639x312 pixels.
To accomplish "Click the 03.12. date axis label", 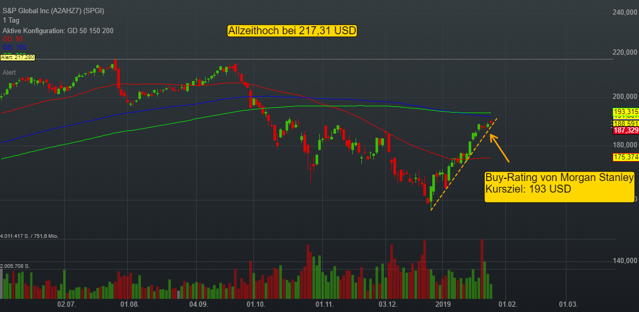I will click(x=388, y=305).
